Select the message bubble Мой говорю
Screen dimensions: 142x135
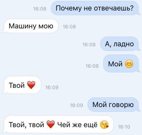113,105
